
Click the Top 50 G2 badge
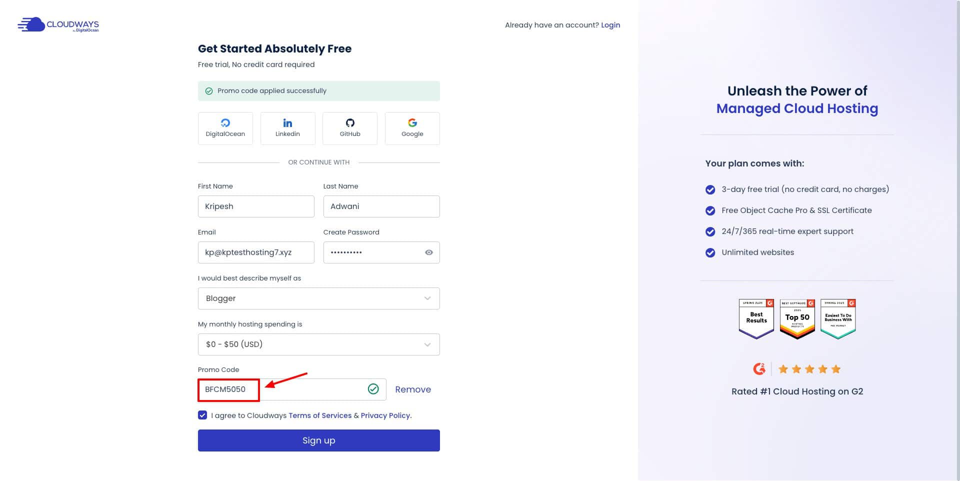coord(797,318)
